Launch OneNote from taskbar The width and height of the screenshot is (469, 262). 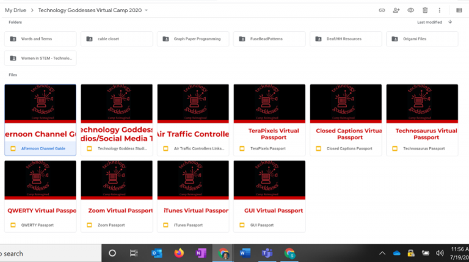(201, 253)
